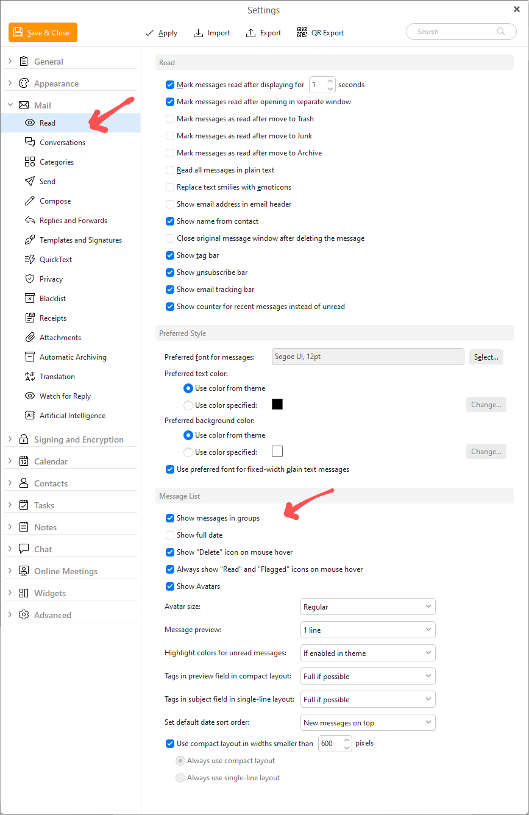Image resolution: width=529 pixels, height=815 pixels.
Task: Expand the Online Meetings section chevron
Action: 10,571
